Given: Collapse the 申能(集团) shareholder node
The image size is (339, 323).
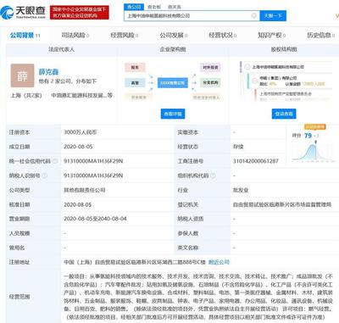Looking at the screenshot, I should [x=254, y=81].
